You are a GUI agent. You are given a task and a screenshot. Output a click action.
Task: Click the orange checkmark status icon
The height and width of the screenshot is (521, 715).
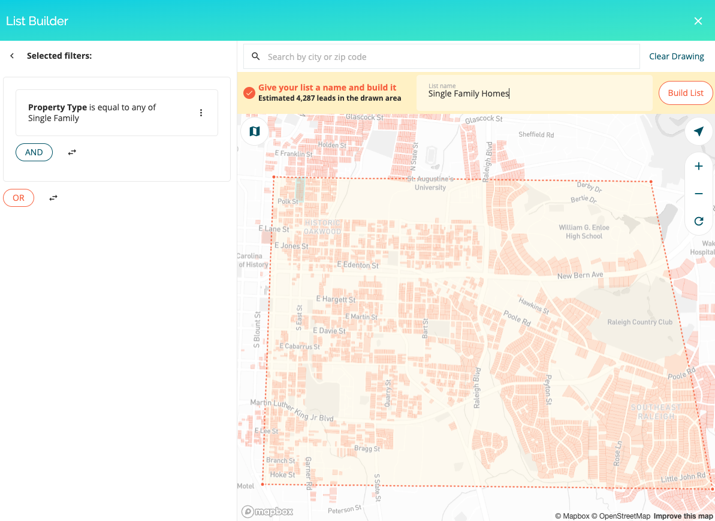pyautogui.click(x=249, y=93)
